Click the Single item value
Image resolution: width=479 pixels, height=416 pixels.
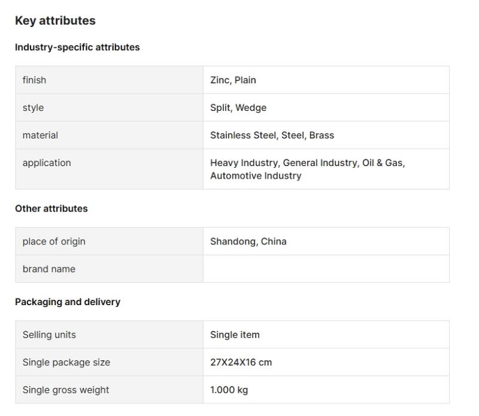tap(235, 335)
